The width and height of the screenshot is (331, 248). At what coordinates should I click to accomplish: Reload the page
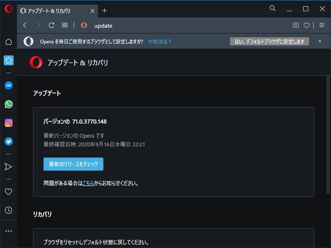[x=51, y=25]
